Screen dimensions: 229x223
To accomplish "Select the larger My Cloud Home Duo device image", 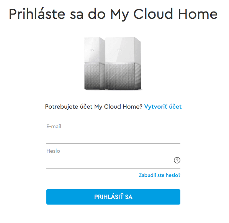I will [123, 63].
